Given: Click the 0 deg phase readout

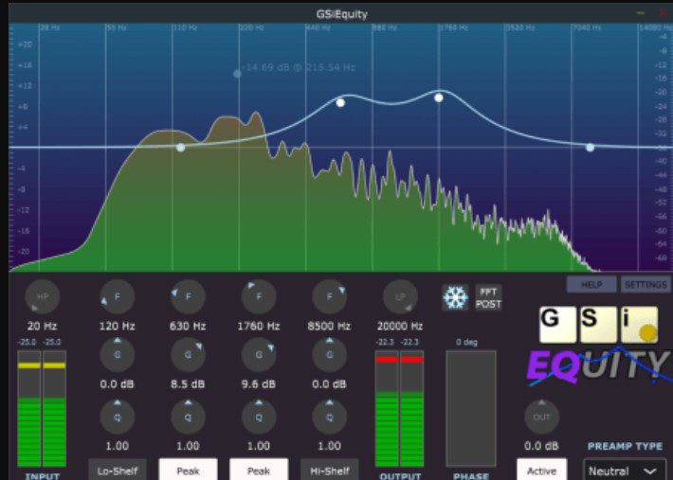Looking at the screenshot, I should (x=466, y=342).
